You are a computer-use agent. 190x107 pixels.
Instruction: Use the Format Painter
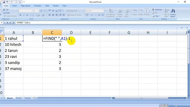pos(10,16)
